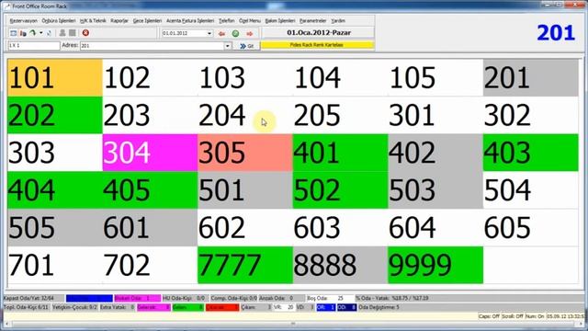Click the Git button with double arrows
This screenshot has width=588, height=331.
[247, 46]
